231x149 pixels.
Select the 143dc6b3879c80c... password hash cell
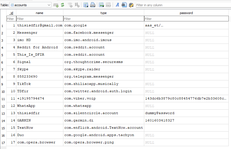click(x=186, y=99)
